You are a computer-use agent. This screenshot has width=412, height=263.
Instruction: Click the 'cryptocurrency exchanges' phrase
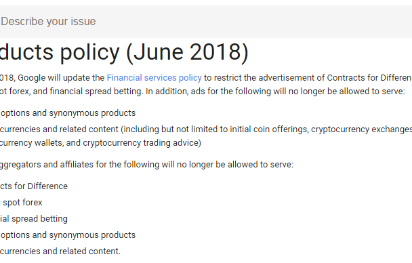[362, 129]
